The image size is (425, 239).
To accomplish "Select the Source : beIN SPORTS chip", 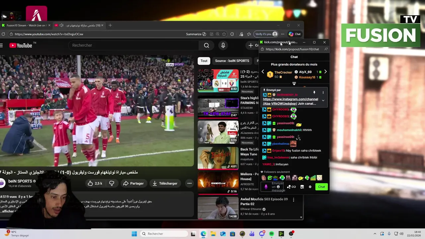I will [232, 61].
